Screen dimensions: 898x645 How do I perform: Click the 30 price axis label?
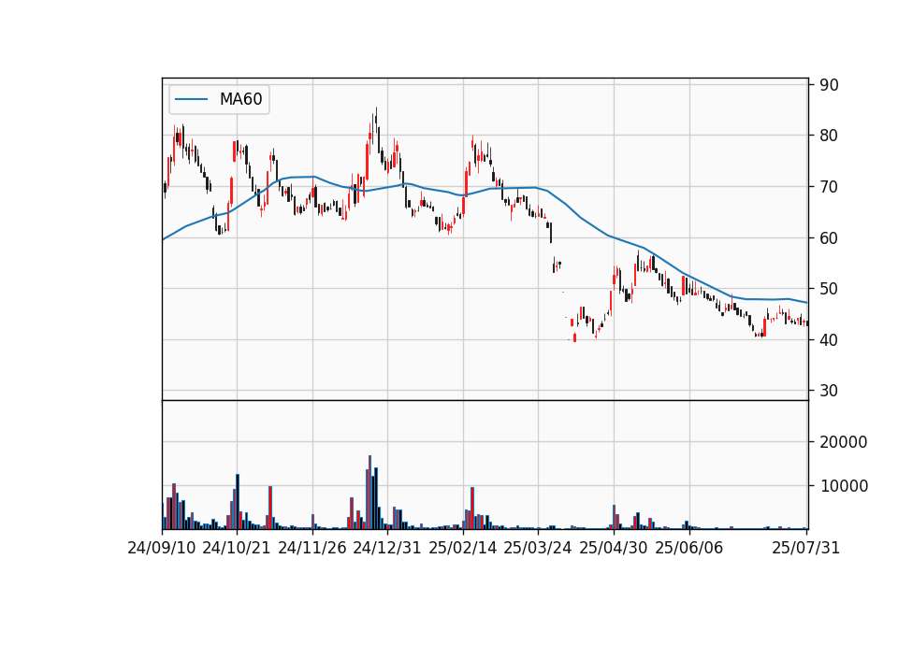[x=829, y=391]
